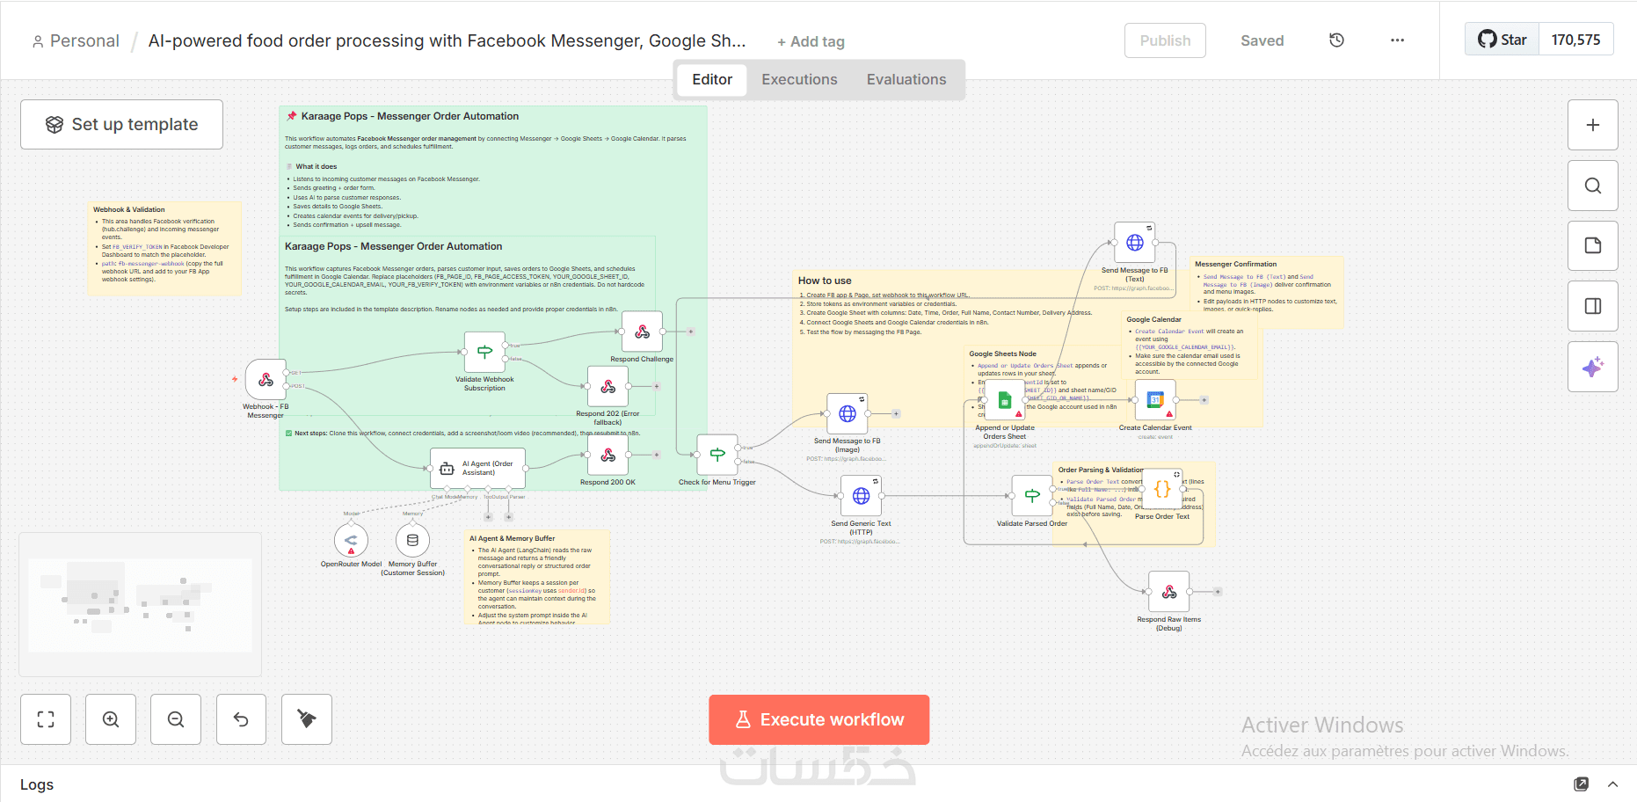Open the three-dots workflow options menu
Image resolution: width=1637 pixels, height=802 pixels.
pyautogui.click(x=1397, y=40)
